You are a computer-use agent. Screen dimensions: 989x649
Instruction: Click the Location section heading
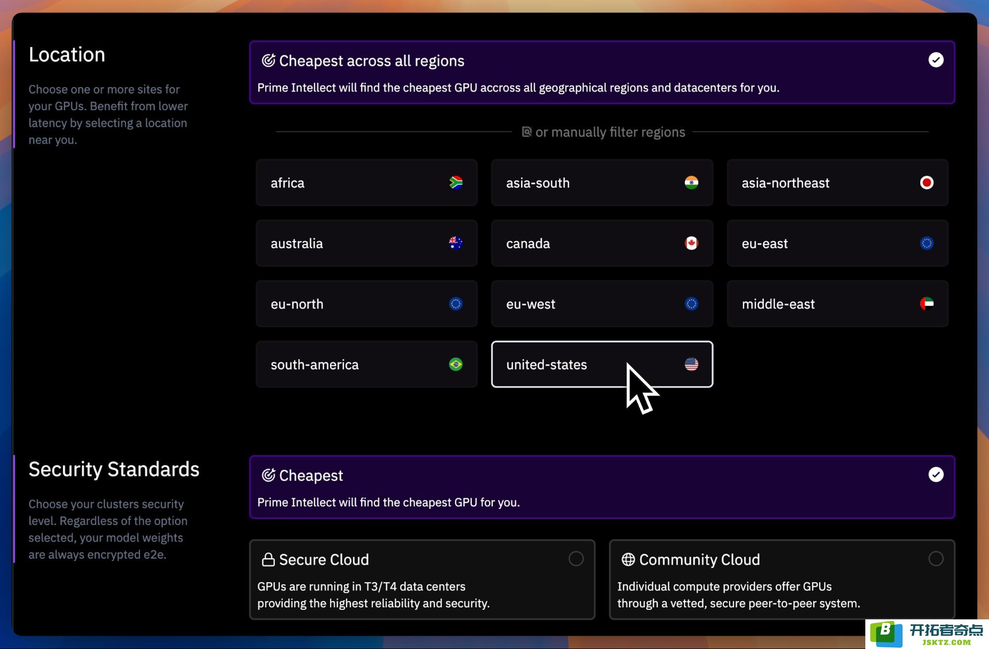67,54
